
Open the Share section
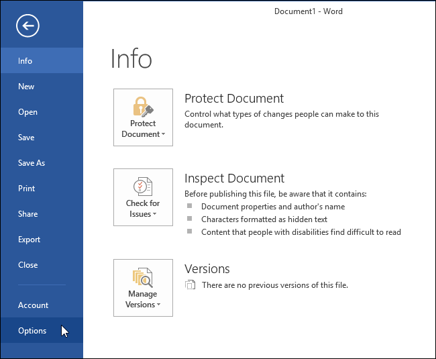click(28, 214)
